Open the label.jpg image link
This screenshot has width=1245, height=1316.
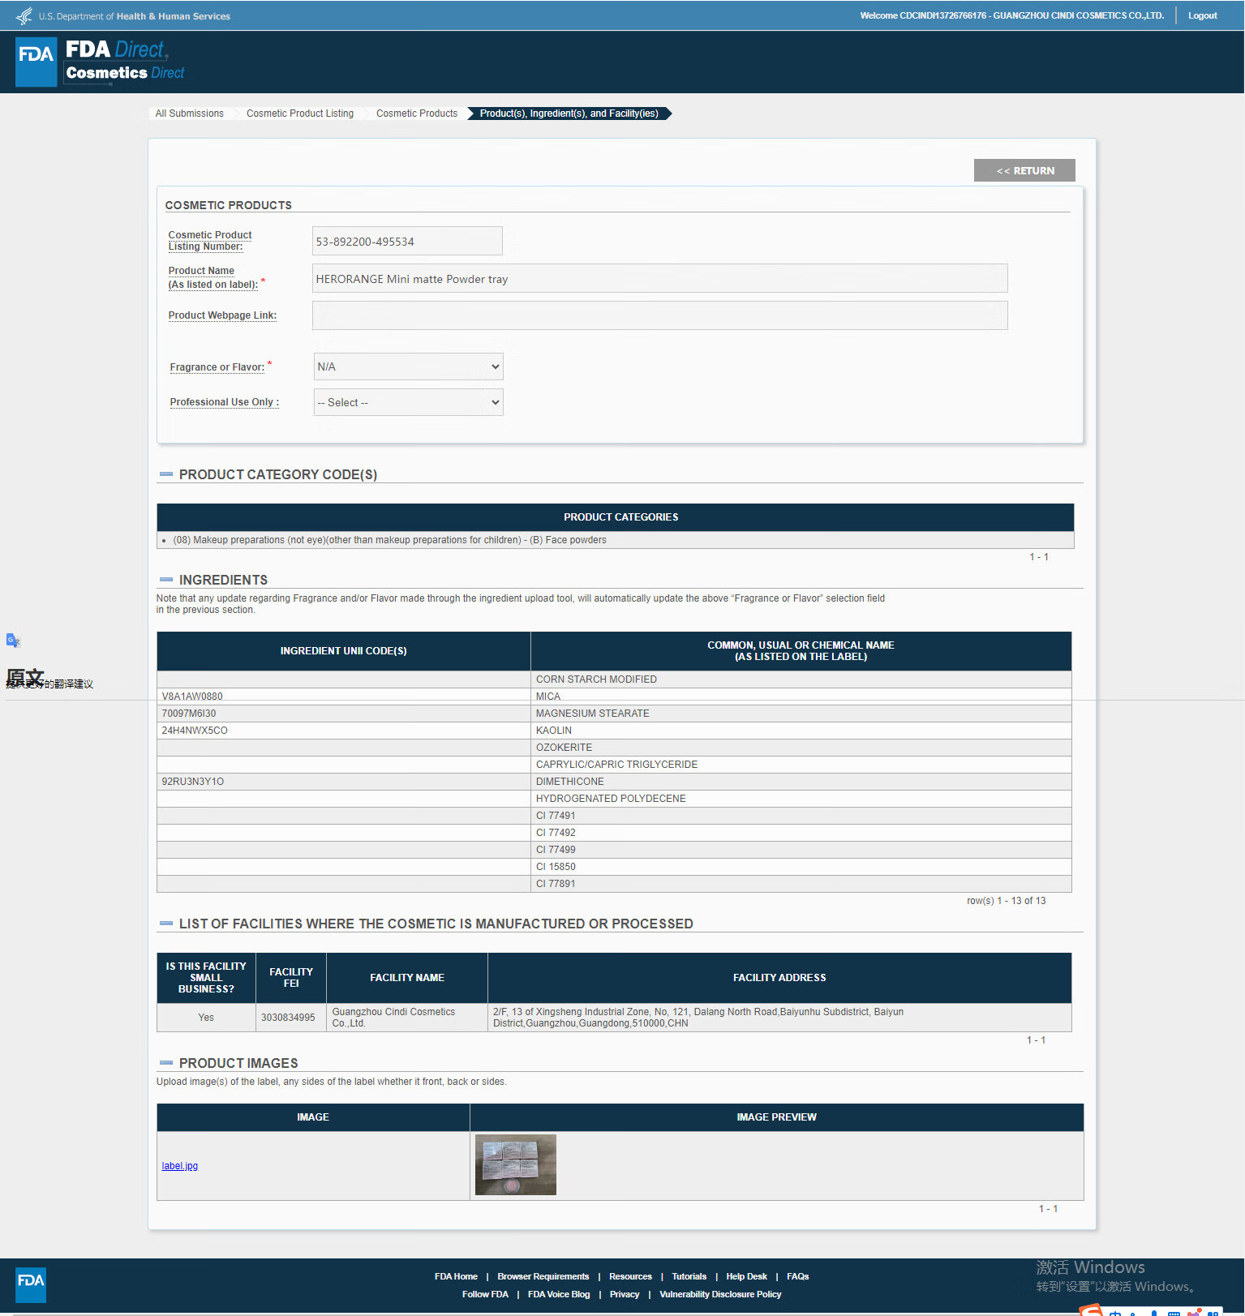point(179,1166)
